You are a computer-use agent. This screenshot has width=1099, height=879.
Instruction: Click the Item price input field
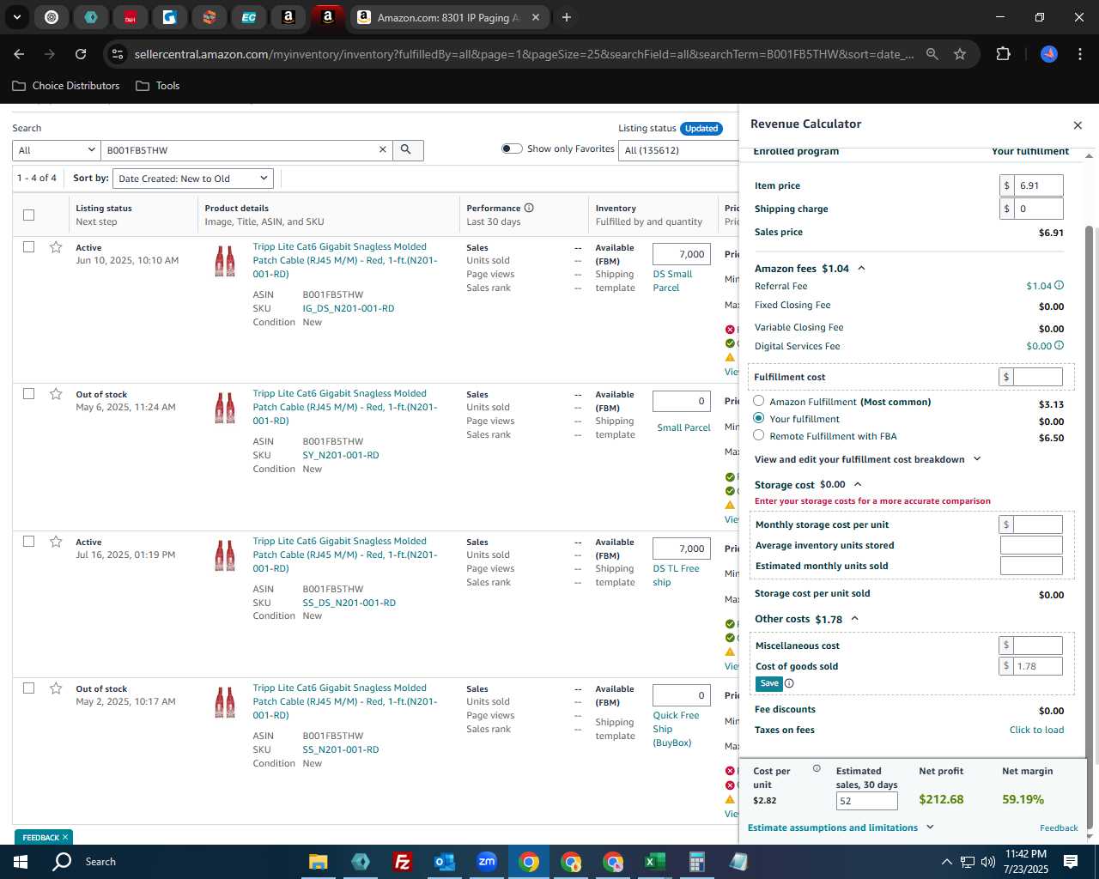point(1039,185)
